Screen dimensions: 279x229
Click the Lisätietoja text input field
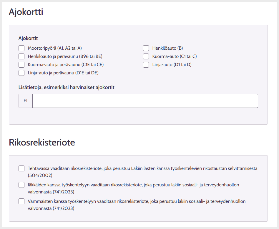coord(145,101)
